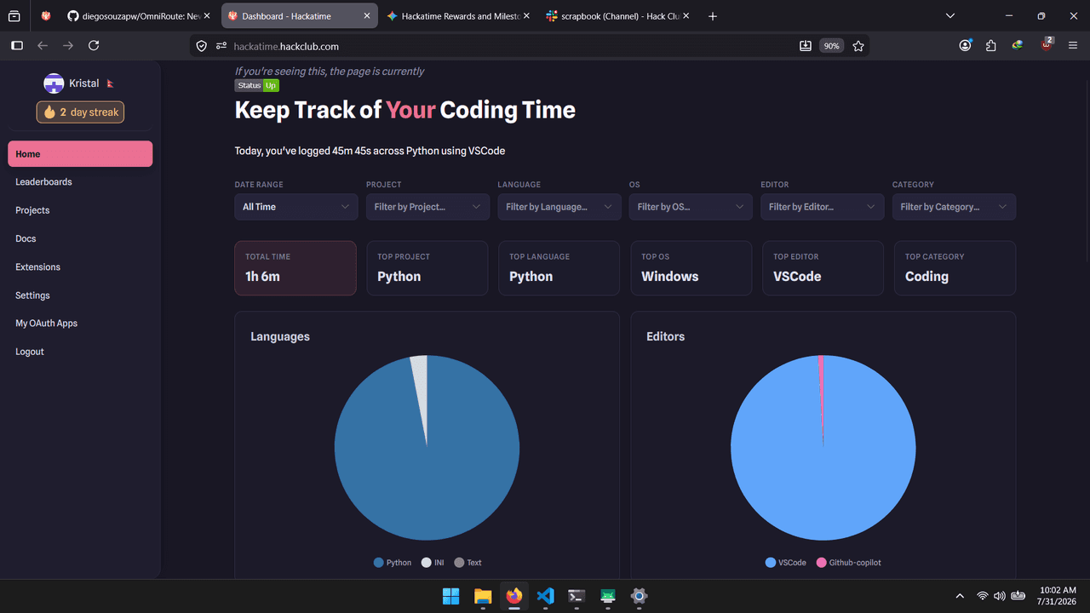Click the flag icon next to Kristal
This screenshot has height=613, width=1090.
point(110,83)
